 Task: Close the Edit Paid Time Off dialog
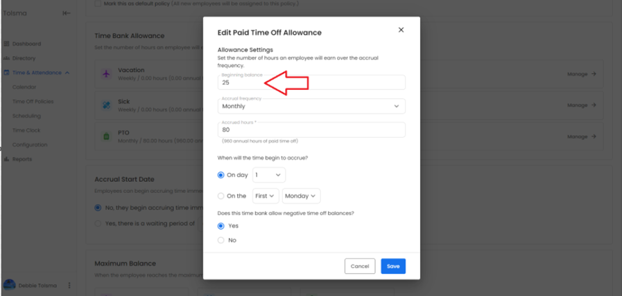pyautogui.click(x=401, y=30)
